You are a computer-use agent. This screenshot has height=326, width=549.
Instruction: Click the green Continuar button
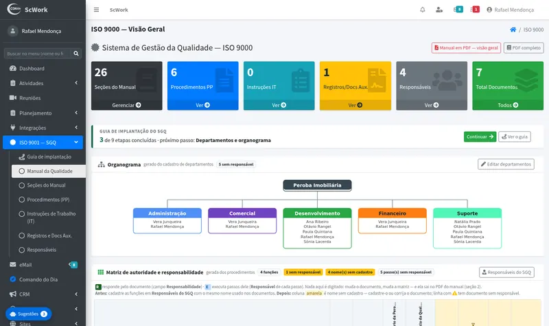pyautogui.click(x=480, y=137)
